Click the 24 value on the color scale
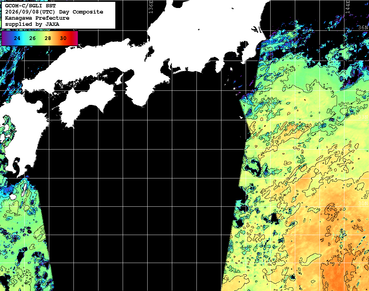Viewport: 369px width, 291px height. (x=17, y=38)
